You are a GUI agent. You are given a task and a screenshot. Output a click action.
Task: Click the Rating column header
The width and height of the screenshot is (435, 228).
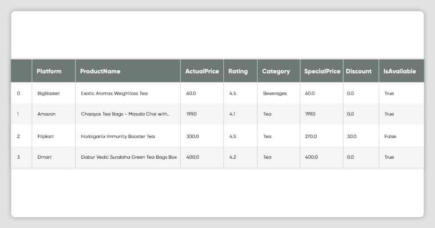click(x=238, y=72)
